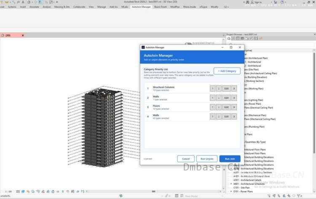This screenshot has width=316, height=199.
Task: Click Detail Level icon in view control bar
Action: [x=18, y=191]
